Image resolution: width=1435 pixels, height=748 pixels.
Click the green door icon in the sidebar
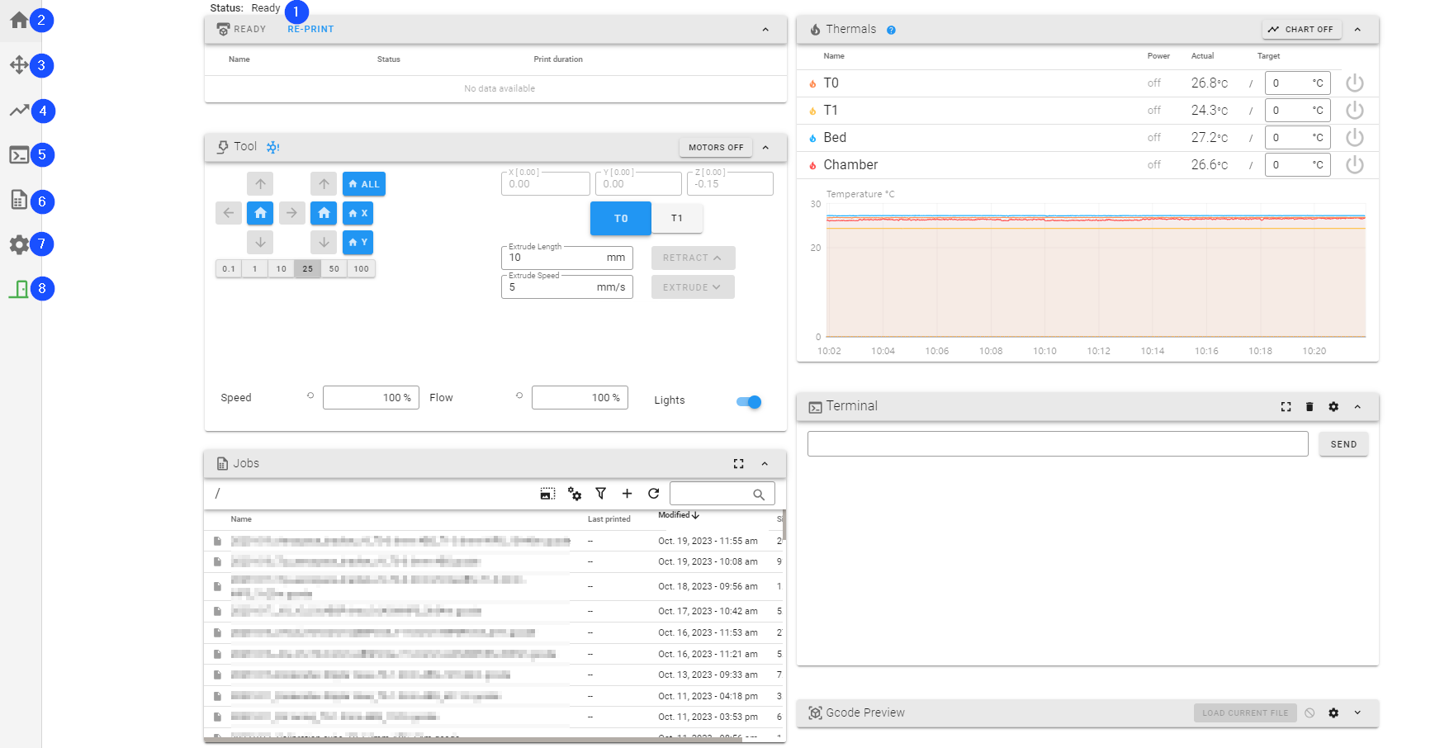coord(19,288)
